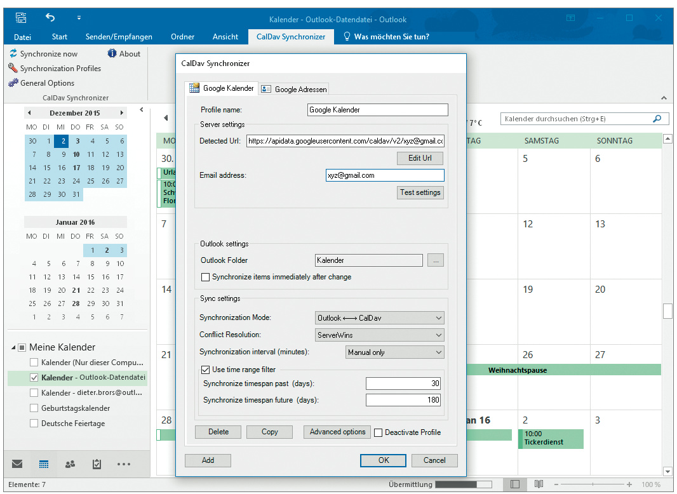Select the Google Adressen profile tab
Image resolution: width=677 pixels, height=494 pixels.
(x=294, y=89)
